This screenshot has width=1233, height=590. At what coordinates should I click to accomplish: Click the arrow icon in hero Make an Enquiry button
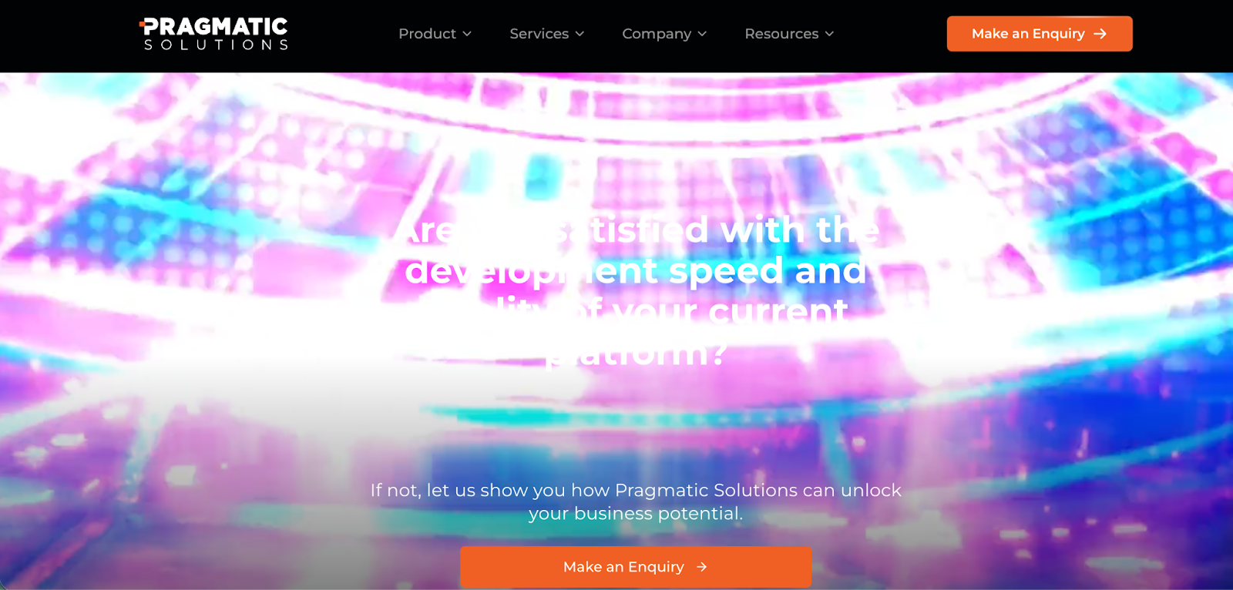tap(701, 567)
